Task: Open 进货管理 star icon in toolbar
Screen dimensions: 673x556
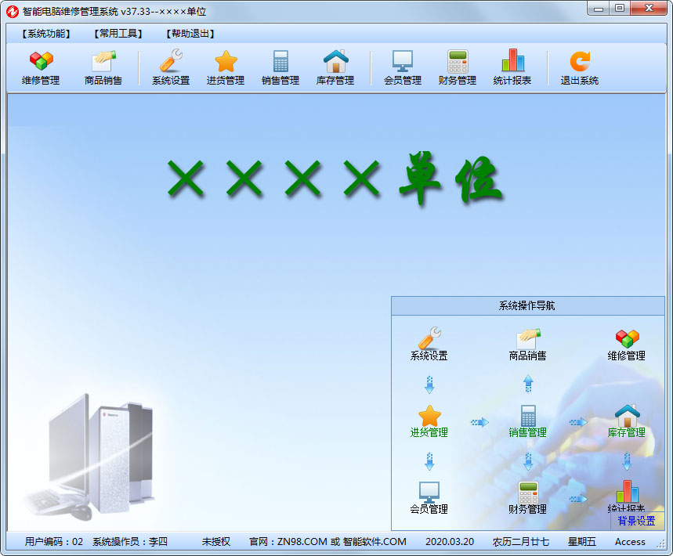Action: pyautogui.click(x=226, y=68)
